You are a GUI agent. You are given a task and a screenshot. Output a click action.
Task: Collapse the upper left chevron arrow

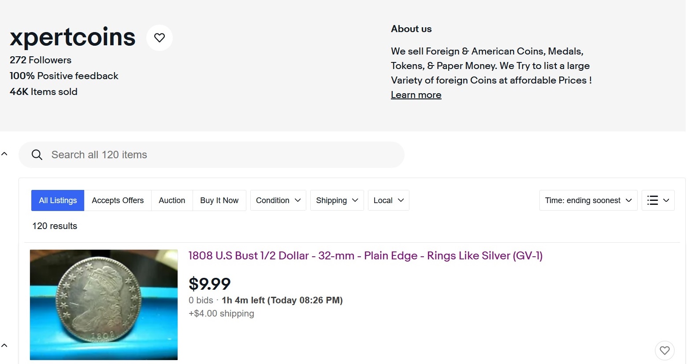pos(4,154)
